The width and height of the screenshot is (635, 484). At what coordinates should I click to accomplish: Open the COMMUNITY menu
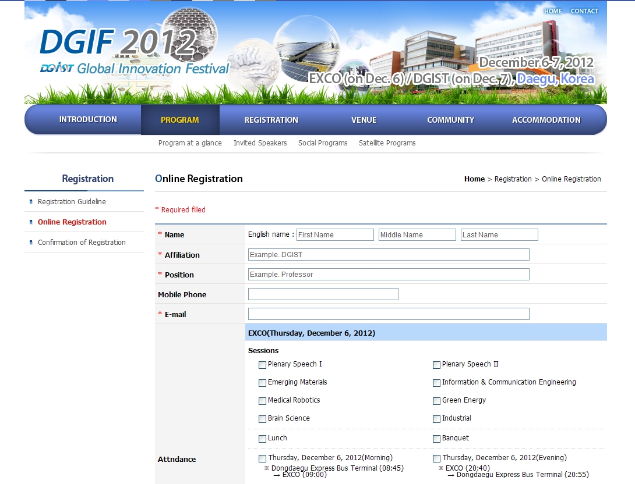(x=450, y=120)
